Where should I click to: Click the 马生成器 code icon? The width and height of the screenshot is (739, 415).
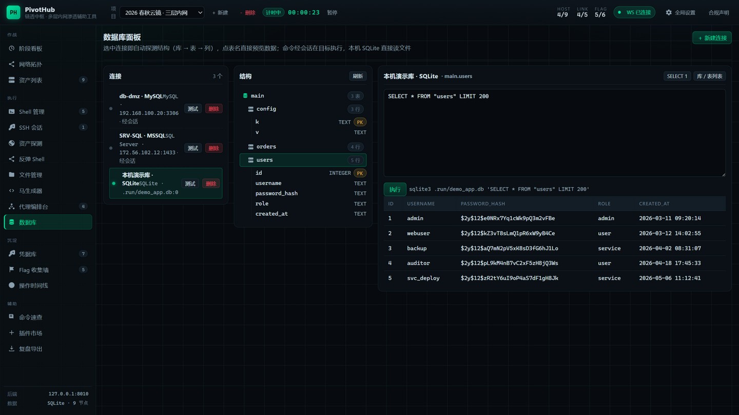coord(12,191)
